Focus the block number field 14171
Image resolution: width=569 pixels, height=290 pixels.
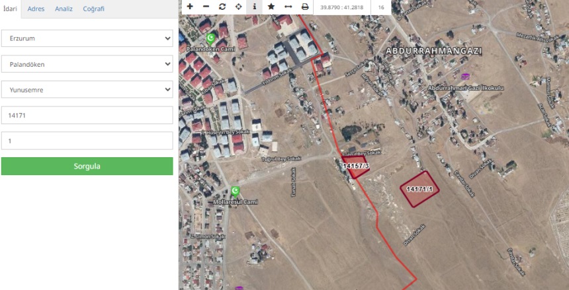[x=87, y=115]
